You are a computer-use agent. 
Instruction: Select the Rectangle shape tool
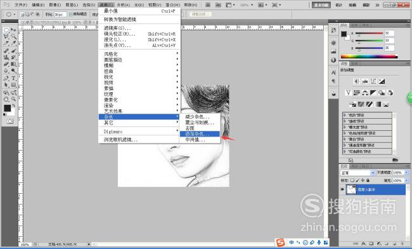(13, 84)
